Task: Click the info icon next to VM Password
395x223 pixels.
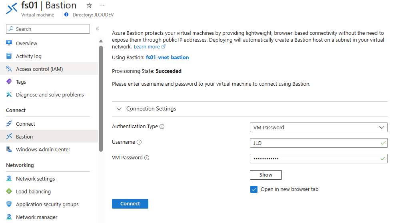Action: [147, 158]
